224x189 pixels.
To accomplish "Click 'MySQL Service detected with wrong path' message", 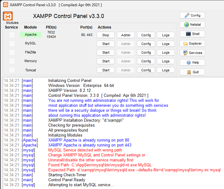I will pyautogui.click(x=85, y=150).
